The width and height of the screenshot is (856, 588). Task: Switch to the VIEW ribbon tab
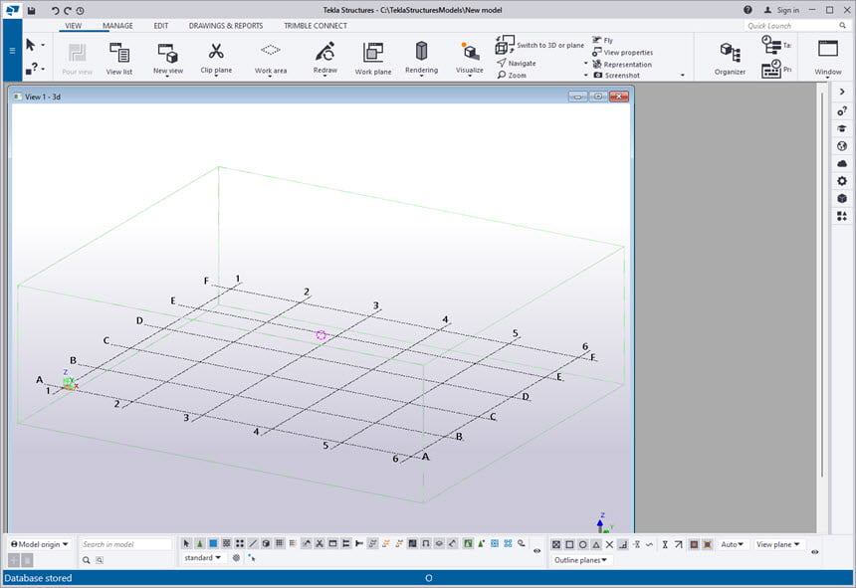[73, 26]
